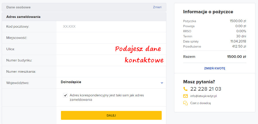Focus the Kod pocztowy input field

click(x=111, y=27)
